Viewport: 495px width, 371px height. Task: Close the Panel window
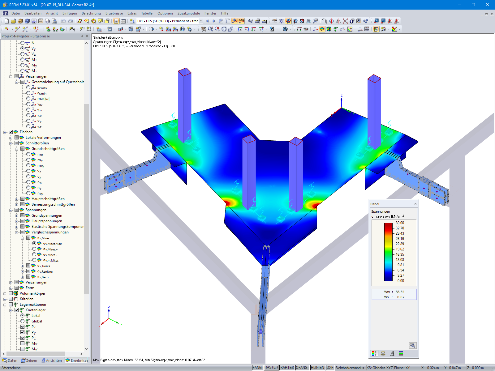(415, 204)
